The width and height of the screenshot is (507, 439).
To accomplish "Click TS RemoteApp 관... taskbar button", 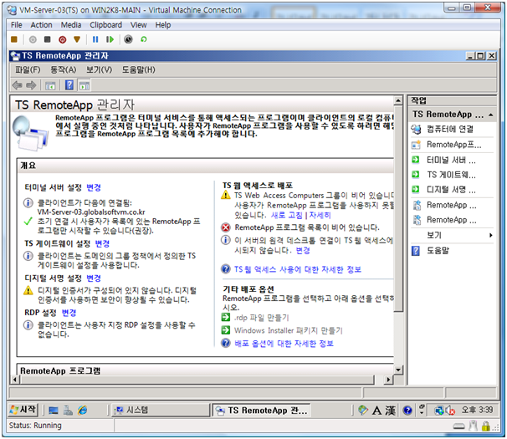I will click(261, 411).
